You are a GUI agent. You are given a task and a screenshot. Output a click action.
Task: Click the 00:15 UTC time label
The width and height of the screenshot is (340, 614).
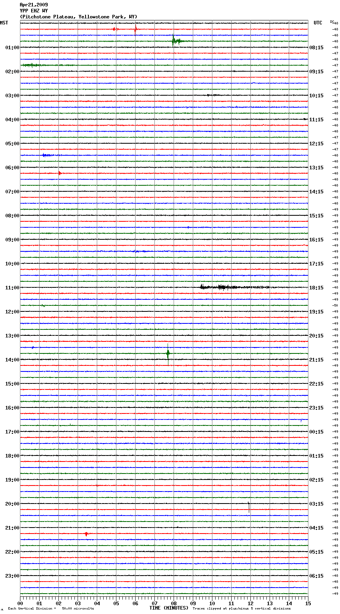pos(316,432)
